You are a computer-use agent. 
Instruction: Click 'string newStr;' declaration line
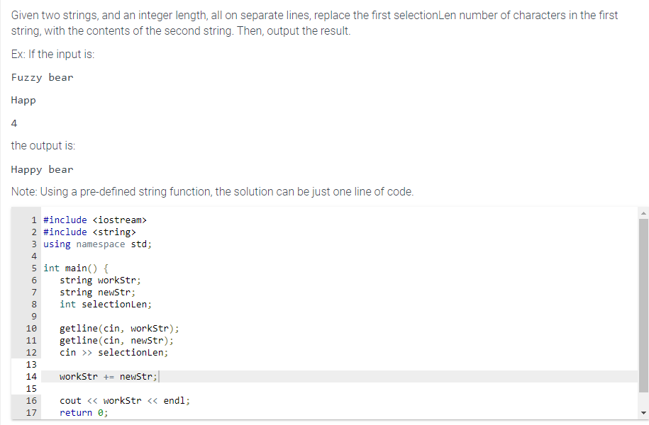98,293
